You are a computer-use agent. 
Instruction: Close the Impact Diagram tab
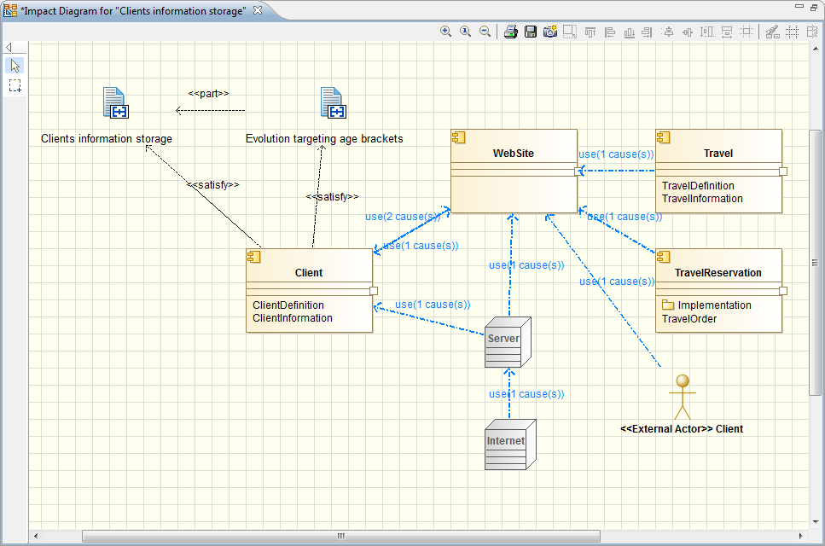(258, 10)
